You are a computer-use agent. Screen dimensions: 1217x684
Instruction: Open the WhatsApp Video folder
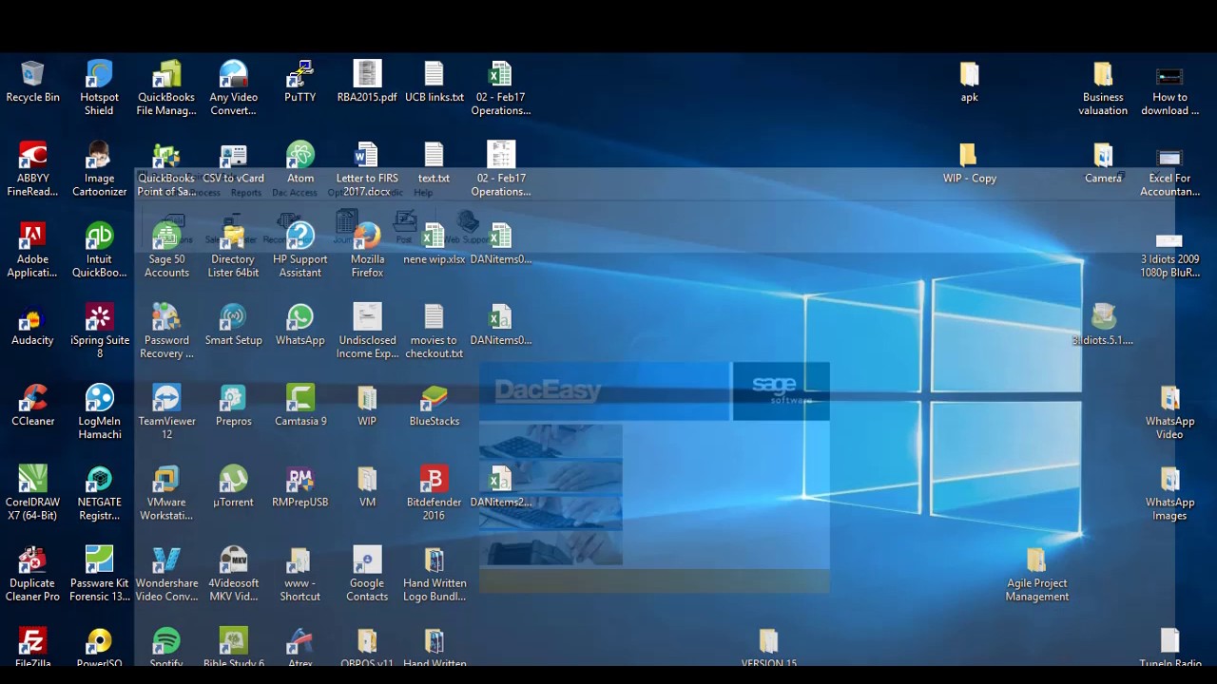(x=1169, y=411)
